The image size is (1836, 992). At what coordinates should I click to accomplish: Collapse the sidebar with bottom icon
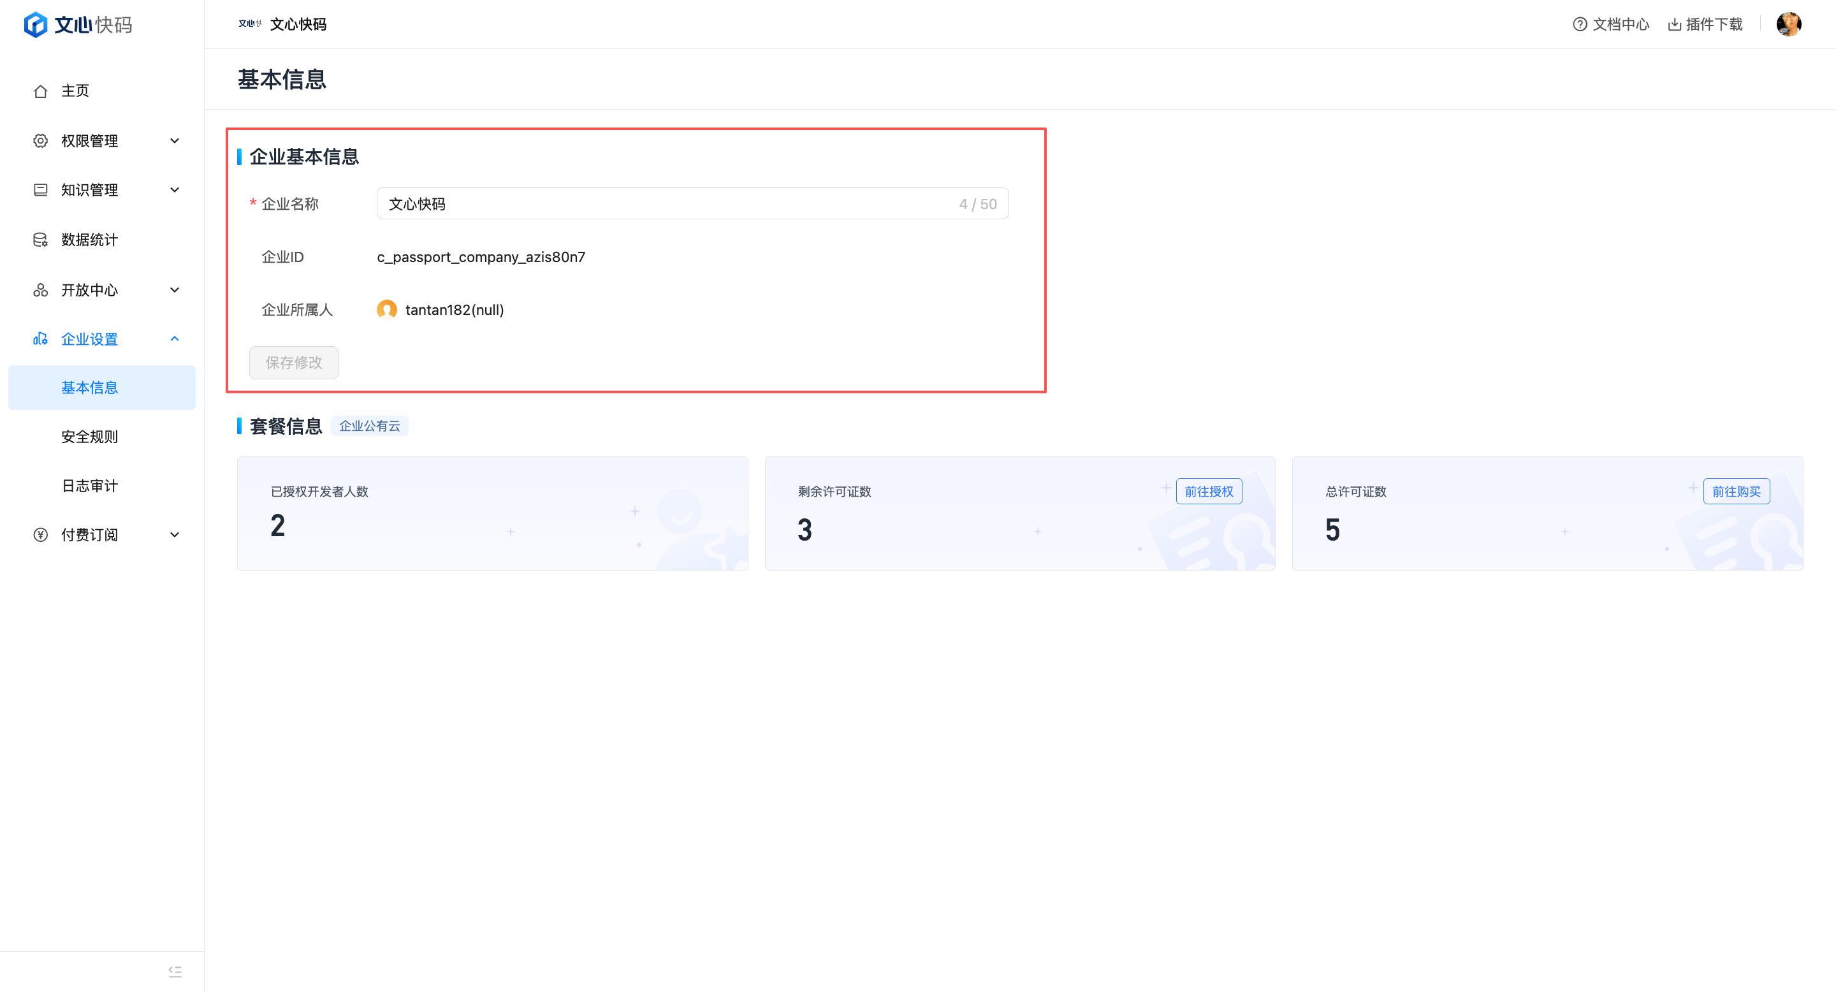click(175, 972)
